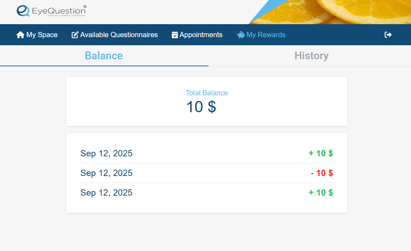
Task: Go to the Available Questionnaires text link
Action: click(x=119, y=35)
